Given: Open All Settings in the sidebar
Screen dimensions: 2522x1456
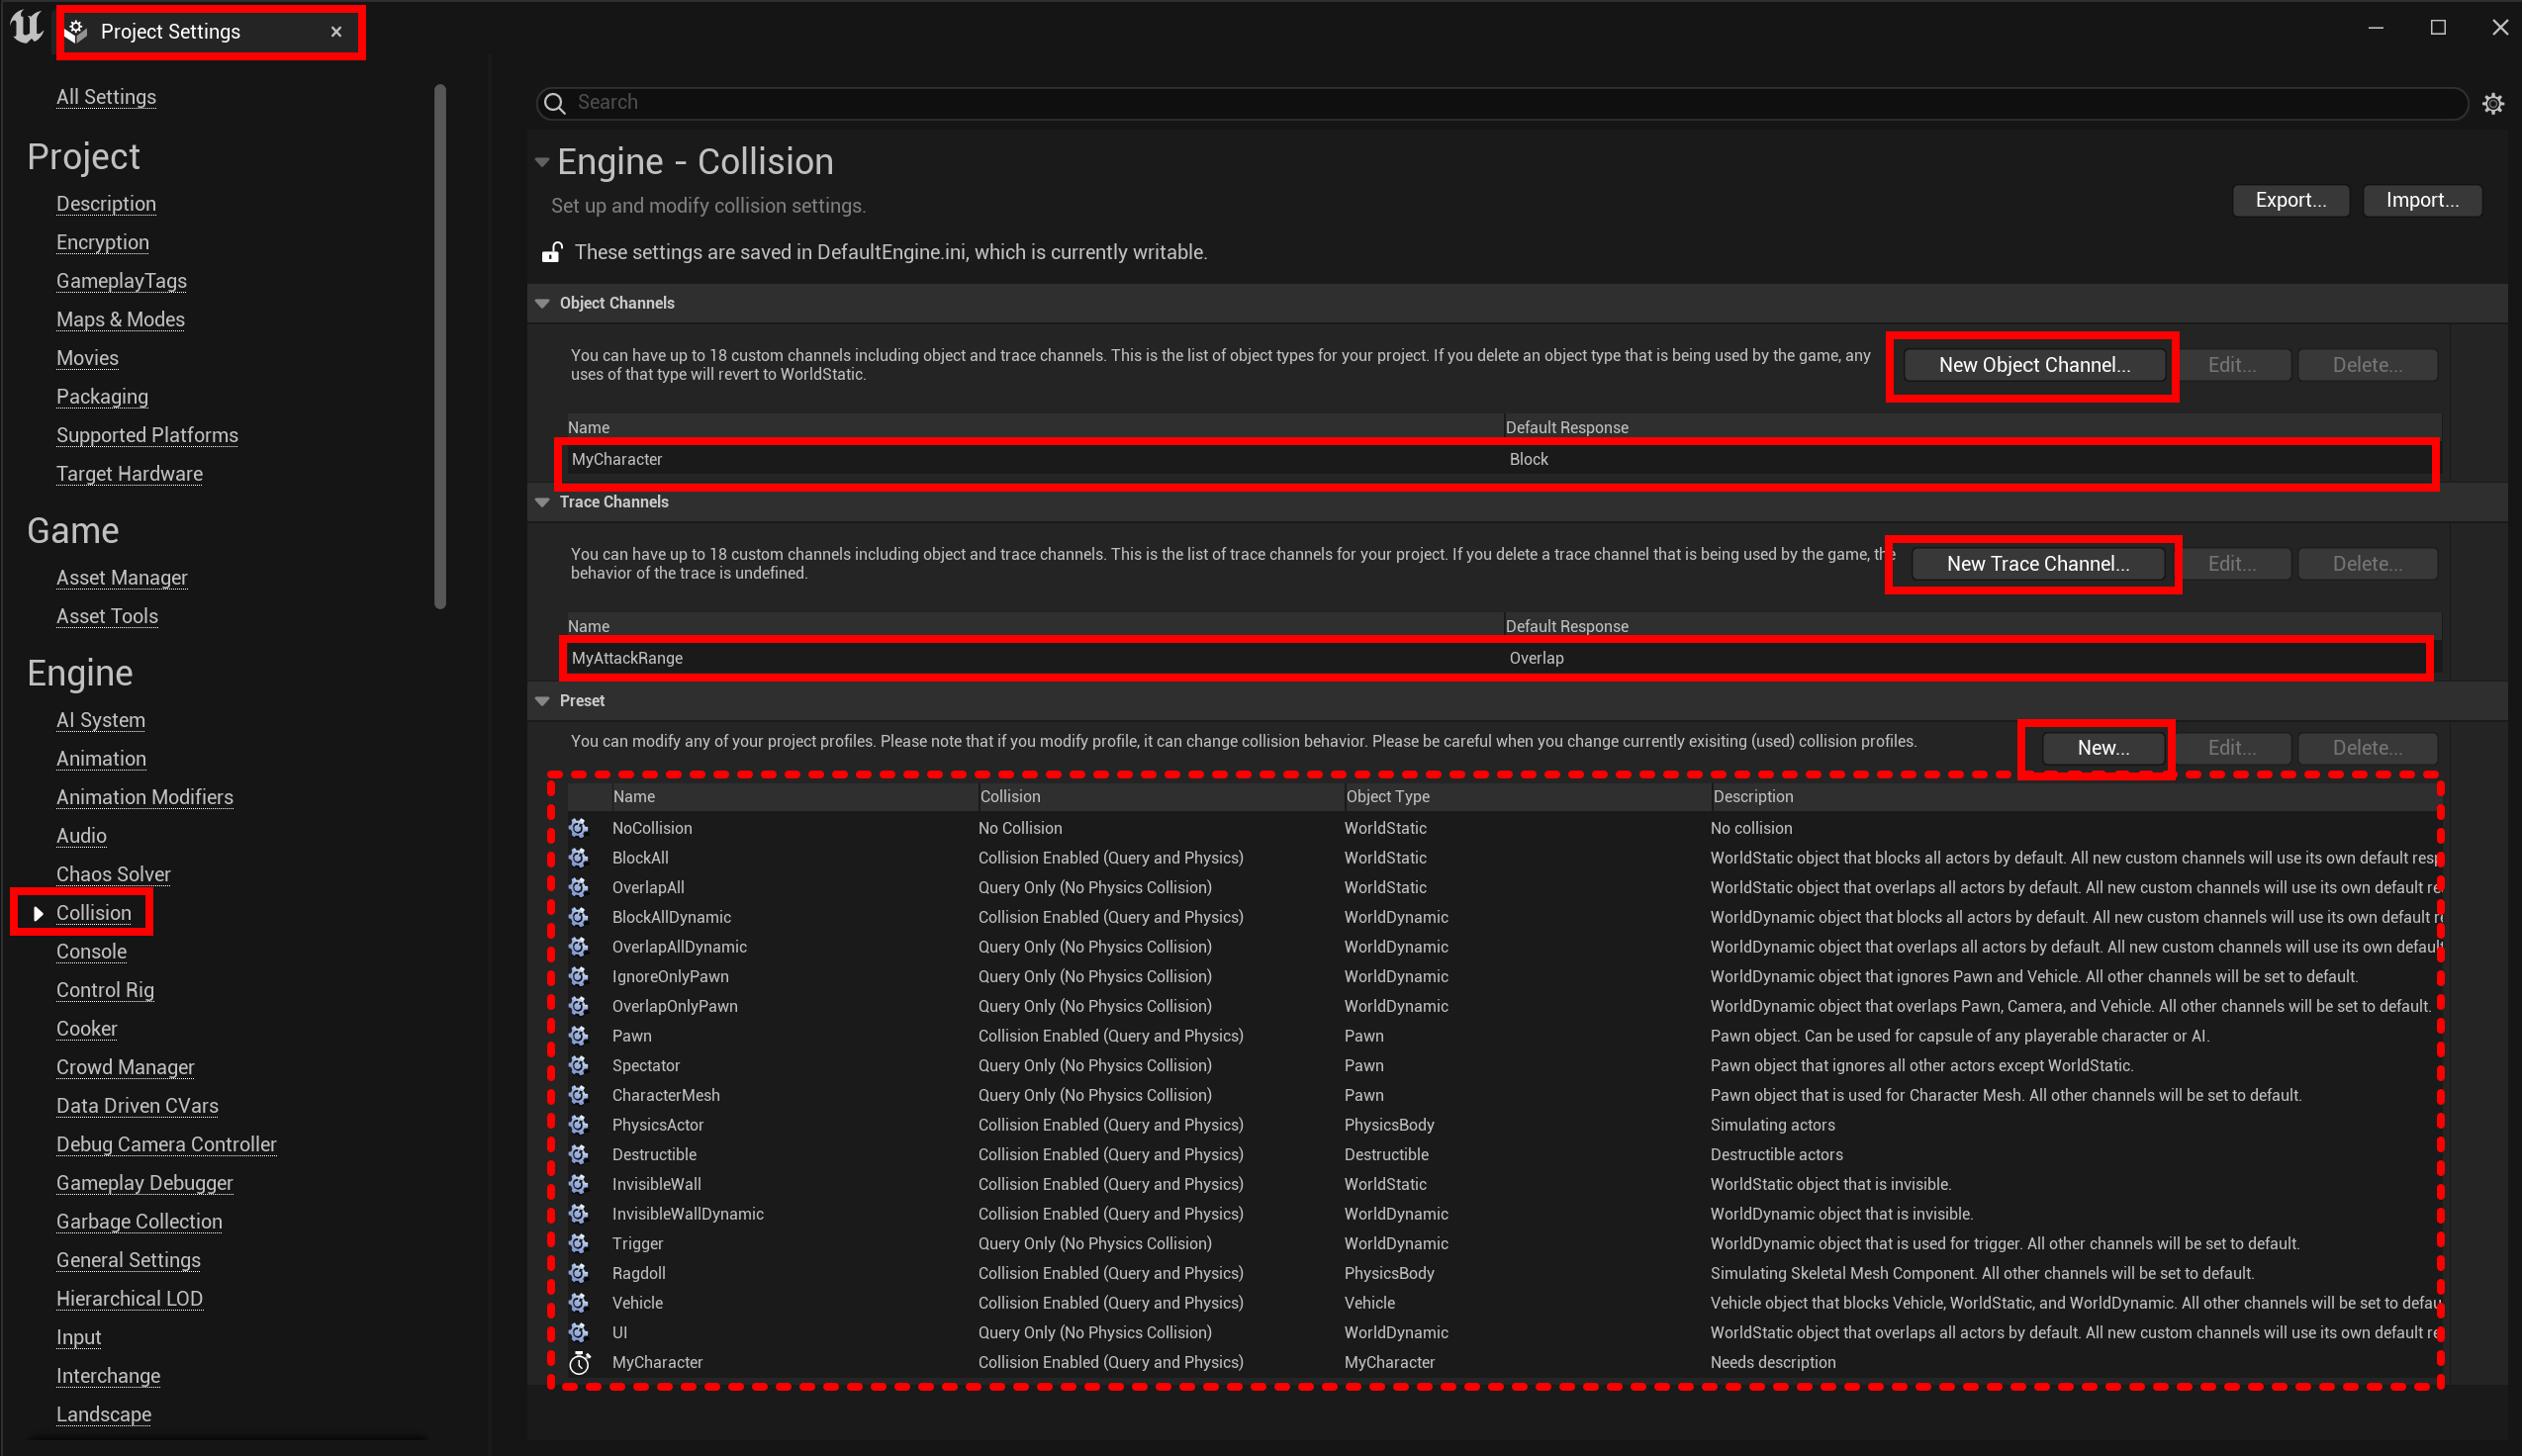Looking at the screenshot, I should click(106, 97).
